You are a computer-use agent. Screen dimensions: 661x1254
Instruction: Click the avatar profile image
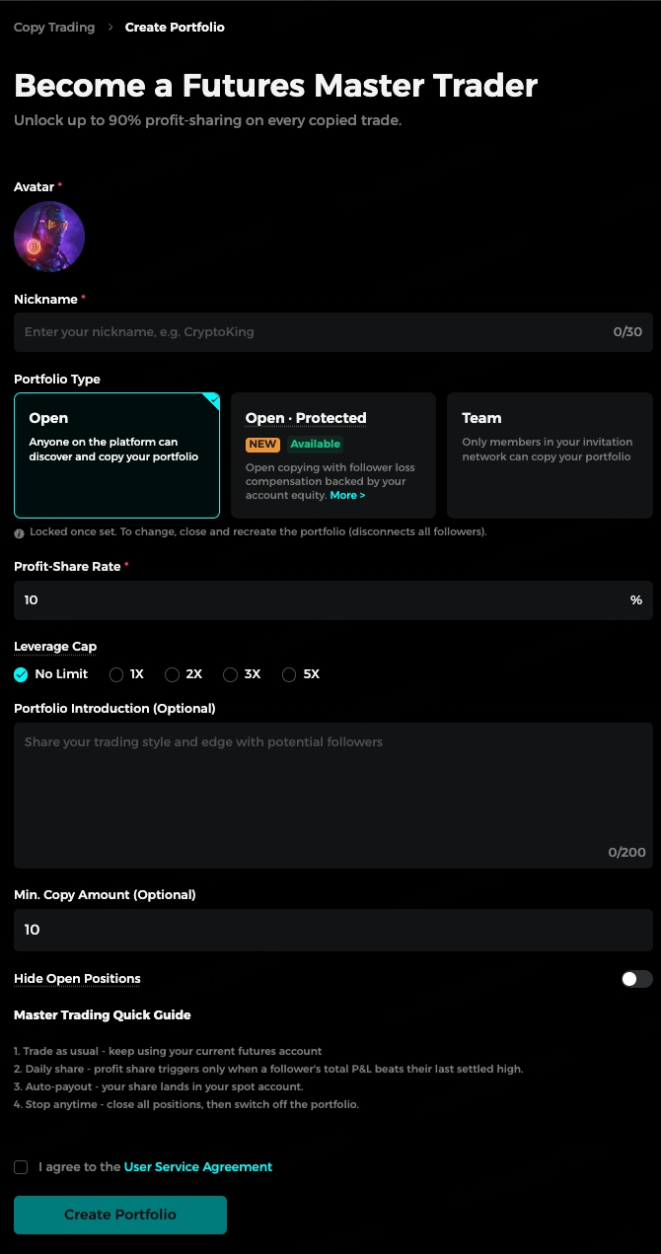pos(49,238)
